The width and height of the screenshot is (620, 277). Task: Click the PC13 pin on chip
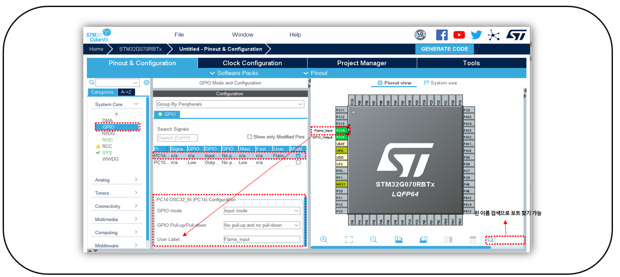pos(341,124)
